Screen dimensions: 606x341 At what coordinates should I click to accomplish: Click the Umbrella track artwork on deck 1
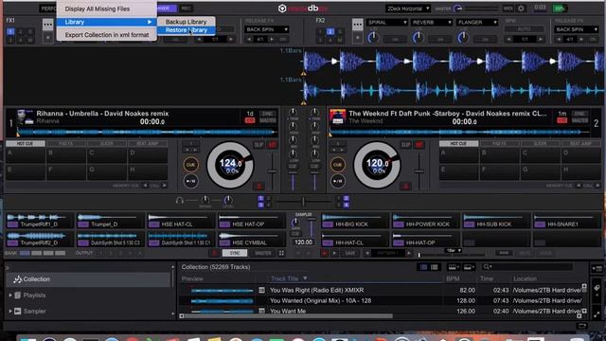[x=26, y=117]
